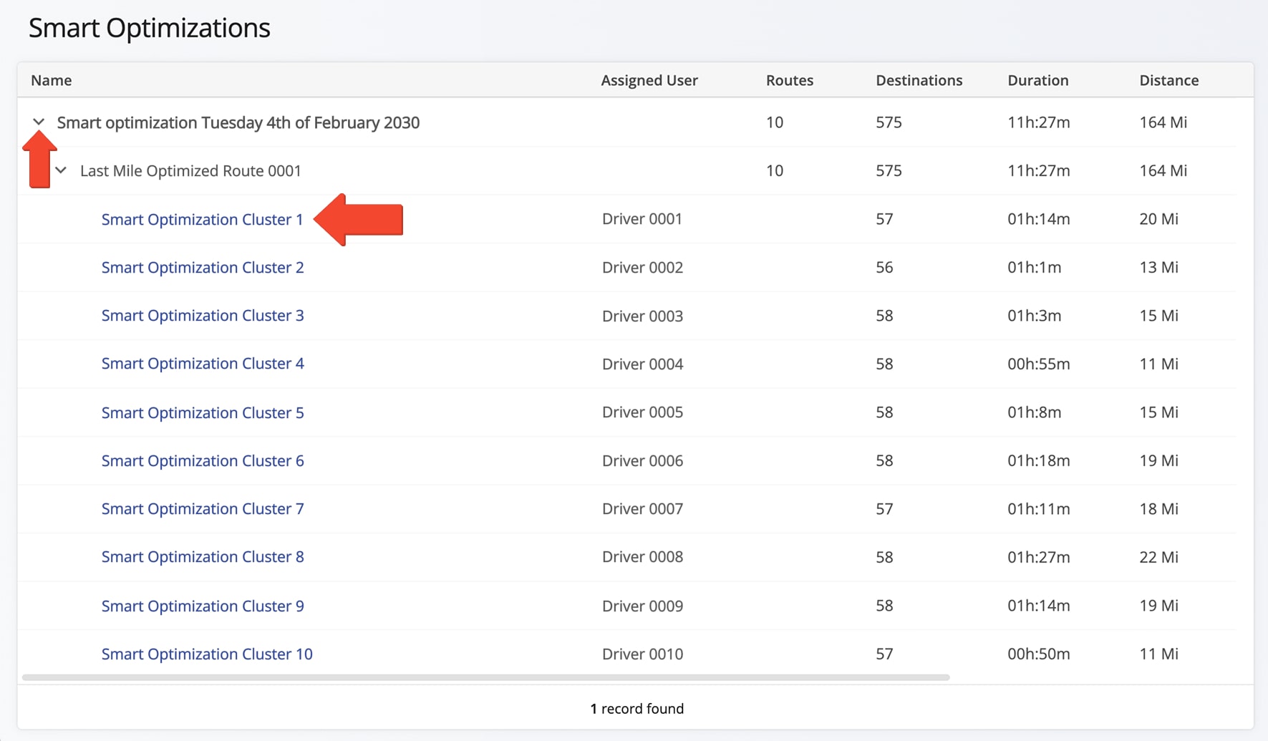Sort by the Distance column header
Screen dimensions: 1268x741
1169,80
